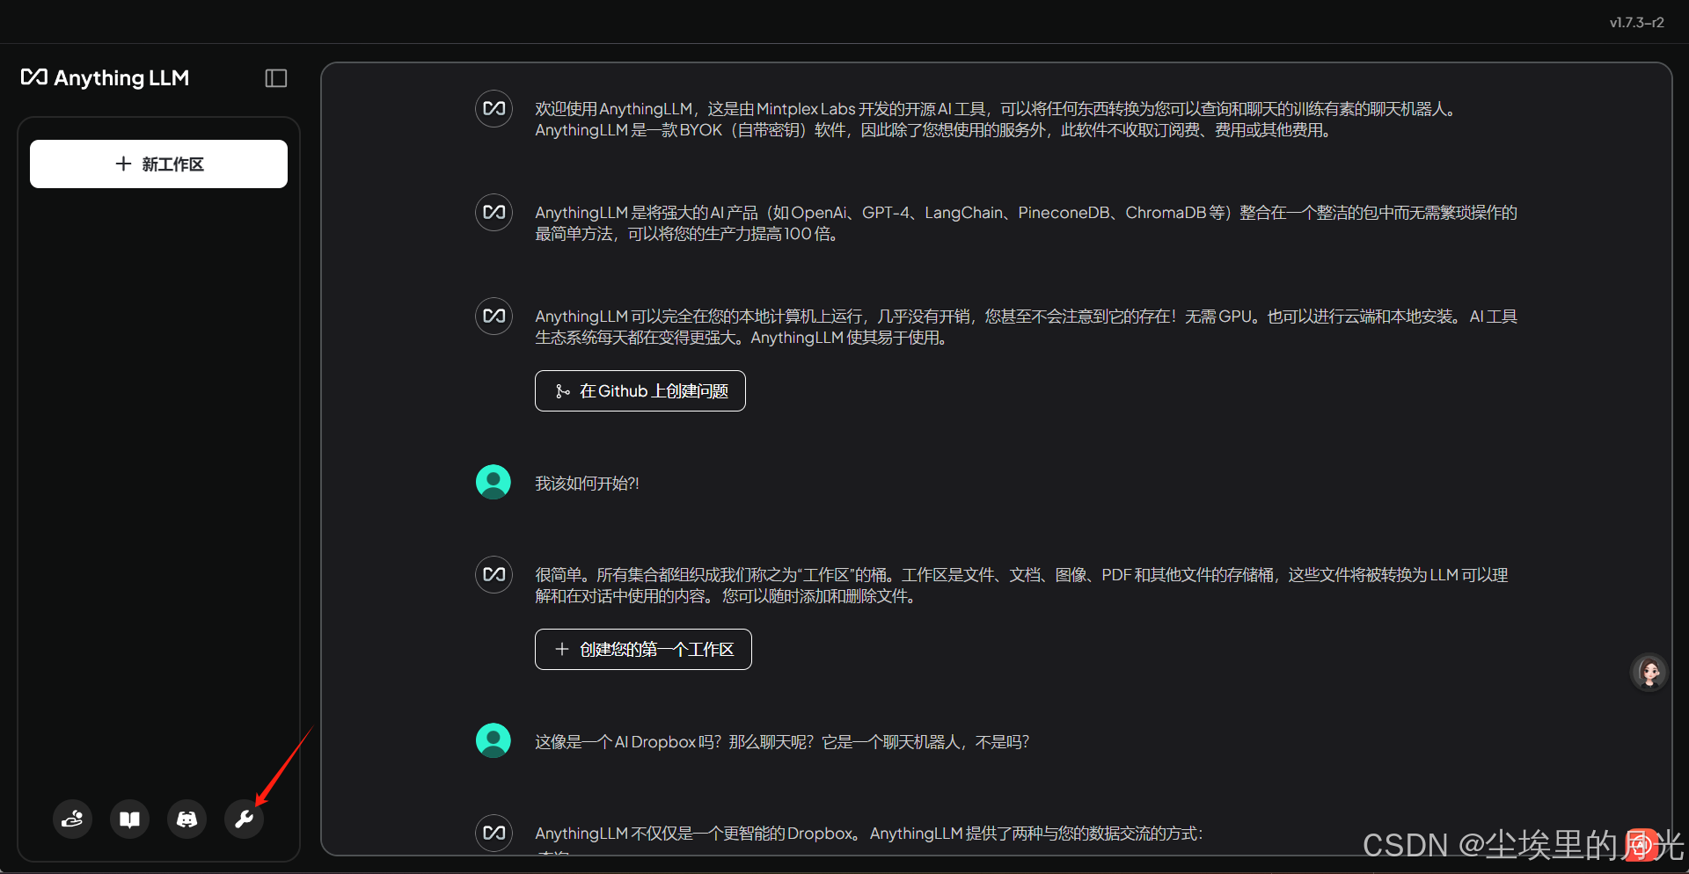1689x874 pixels.
Task: Toggle the sidebar collapse icon
Action: [x=276, y=78]
